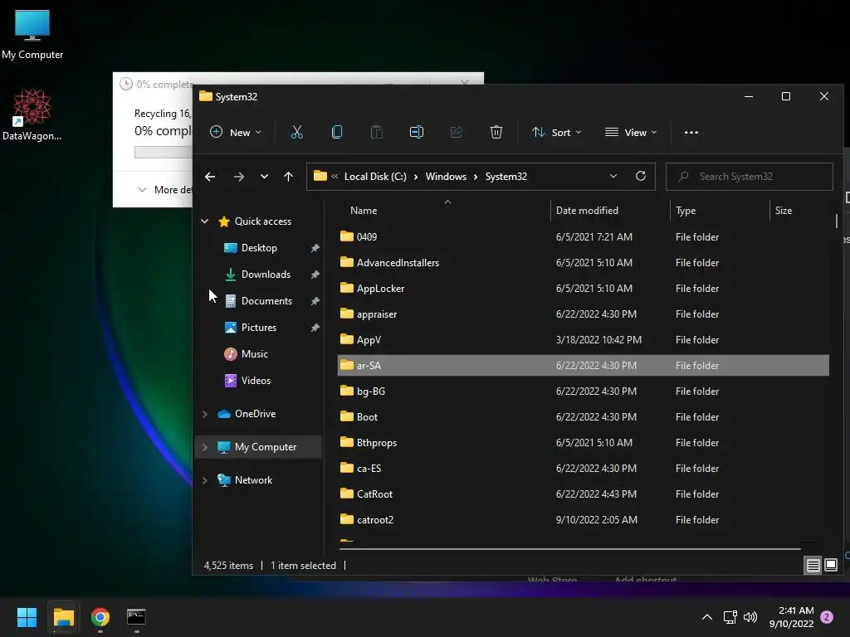Image resolution: width=850 pixels, height=637 pixels.
Task: Go back with the left arrow
Action: (210, 177)
